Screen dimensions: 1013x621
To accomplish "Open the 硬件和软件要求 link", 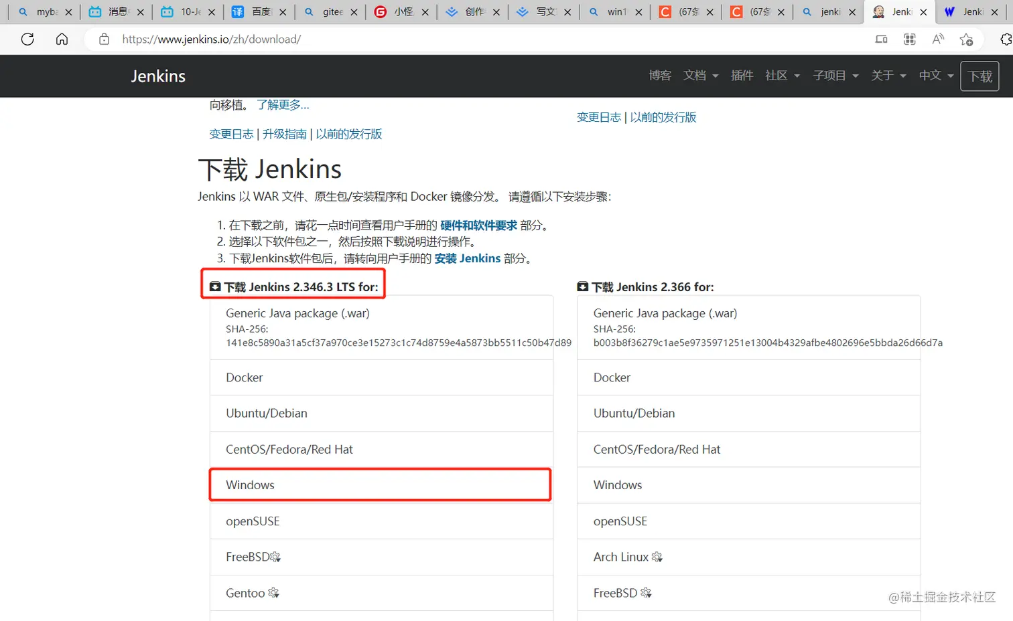I will (x=478, y=226).
